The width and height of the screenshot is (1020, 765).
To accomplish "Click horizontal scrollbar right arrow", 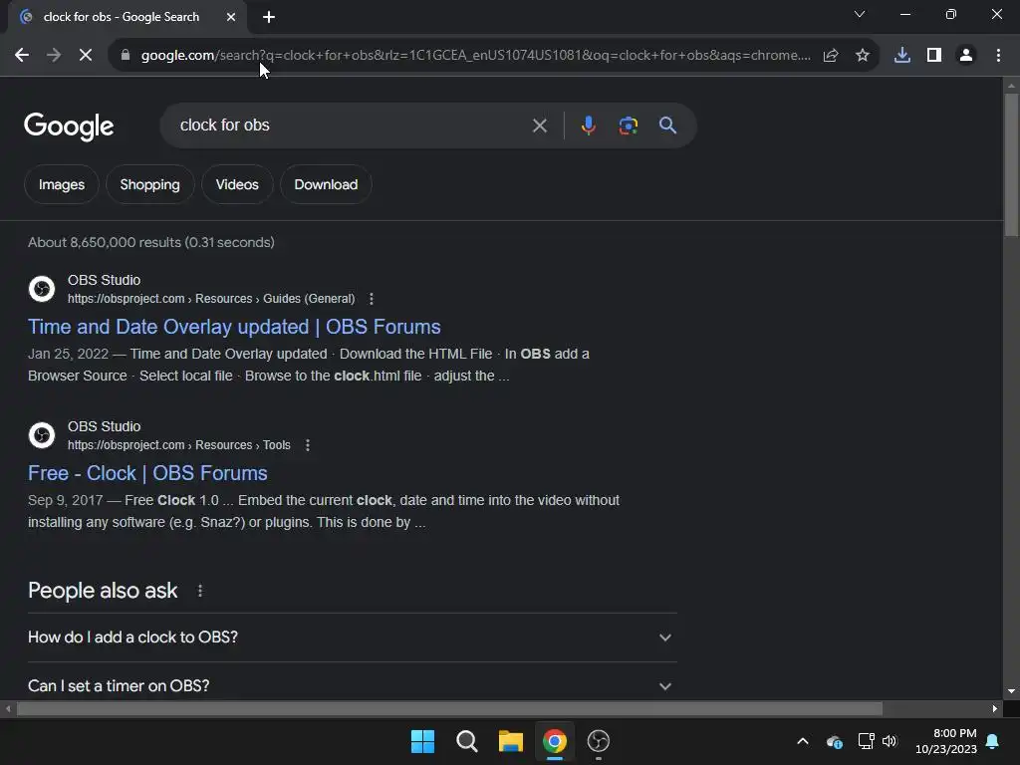I will [995, 709].
